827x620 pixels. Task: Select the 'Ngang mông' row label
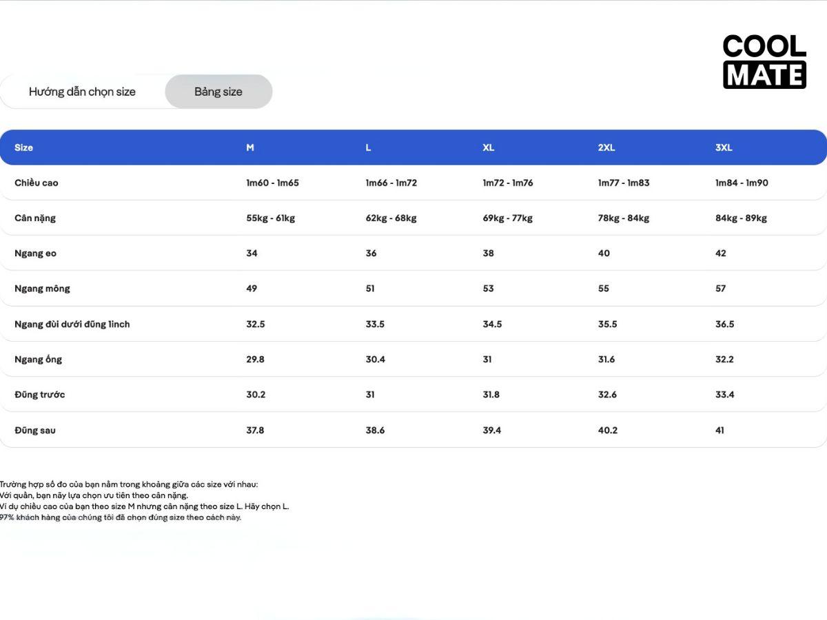[x=42, y=288]
